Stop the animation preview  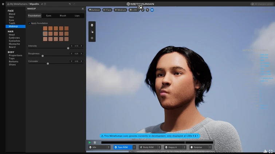tap(95, 142)
